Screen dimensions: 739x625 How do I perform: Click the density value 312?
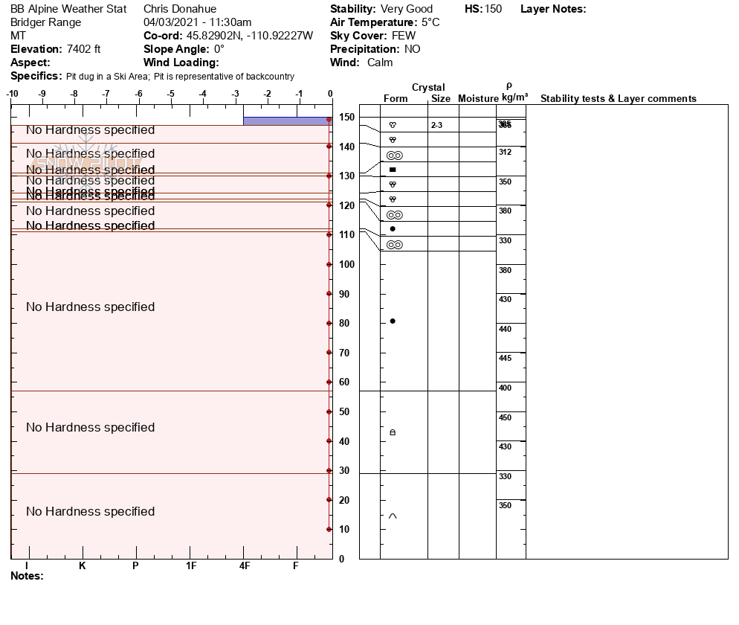tap(505, 153)
